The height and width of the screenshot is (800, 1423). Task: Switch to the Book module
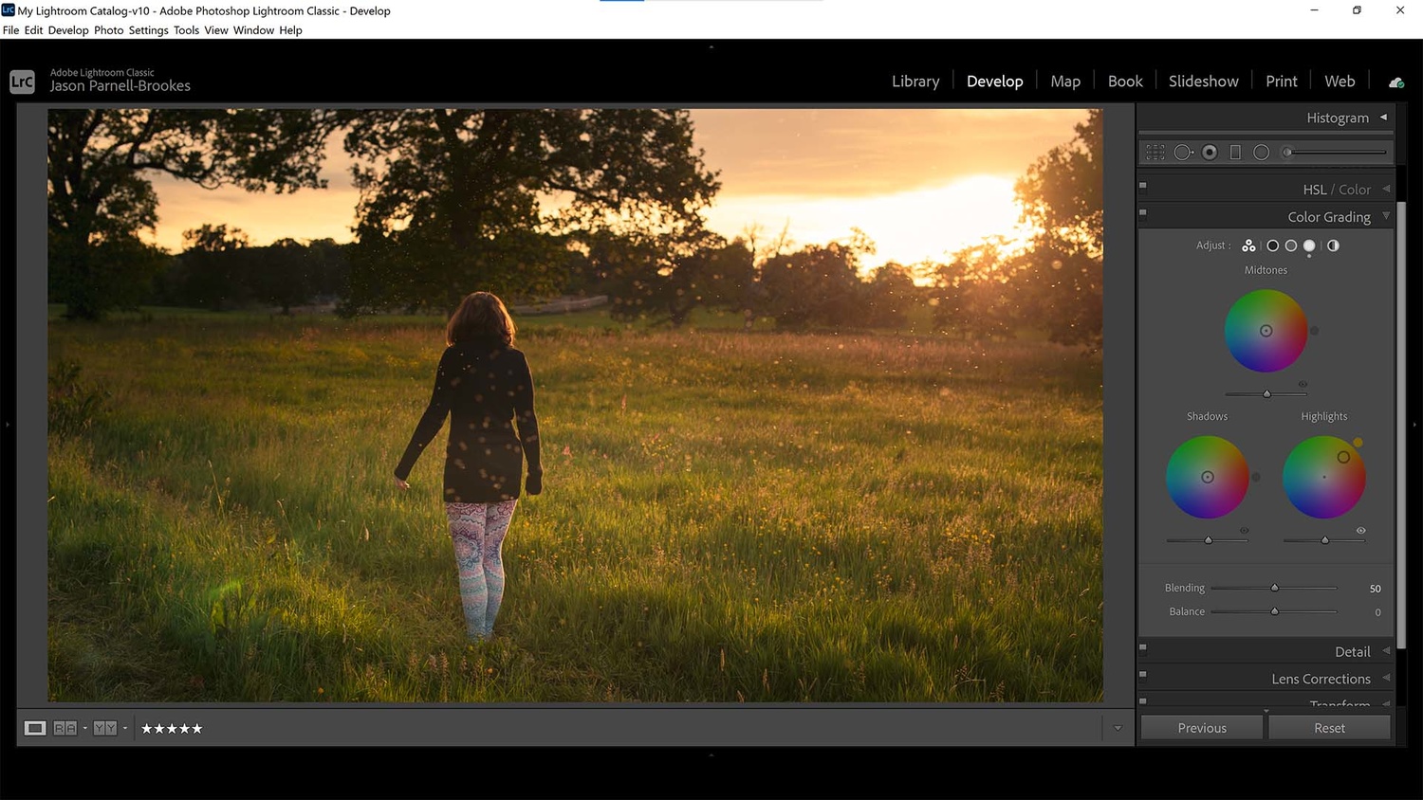point(1125,82)
